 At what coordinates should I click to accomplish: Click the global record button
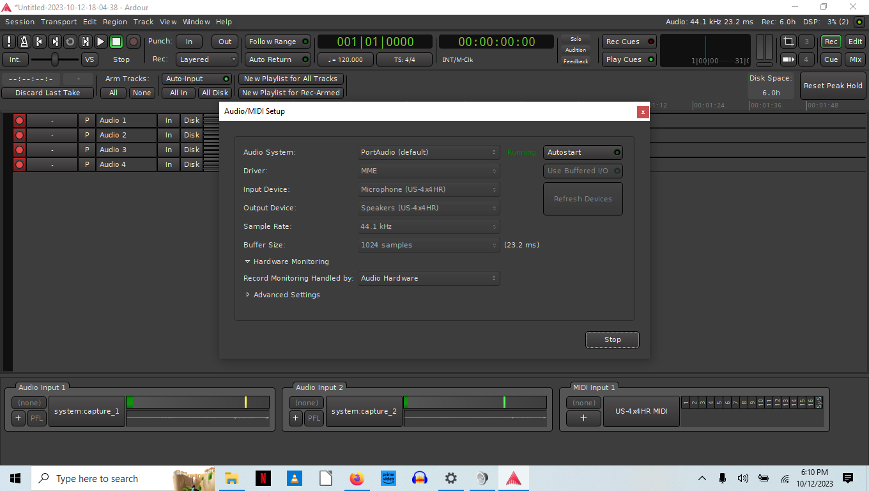point(134,42)
